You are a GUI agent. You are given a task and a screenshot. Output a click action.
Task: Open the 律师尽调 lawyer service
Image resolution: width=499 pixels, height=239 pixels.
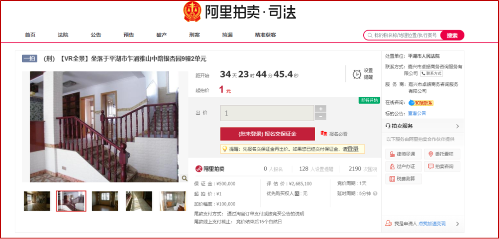click(403, 154)
